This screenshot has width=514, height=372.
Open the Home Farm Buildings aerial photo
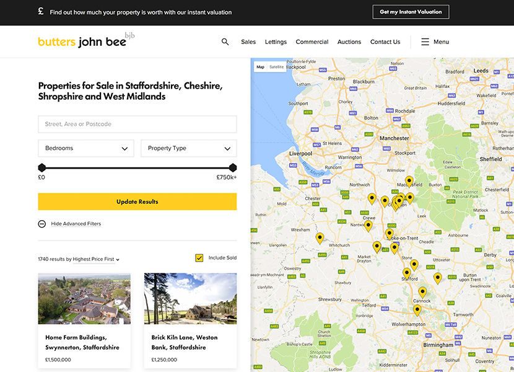pos(84,298)
